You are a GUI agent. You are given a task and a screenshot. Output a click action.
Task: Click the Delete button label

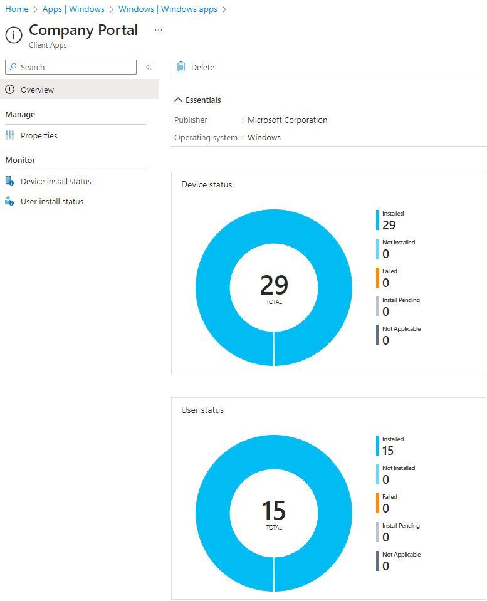tap(203, 67)
